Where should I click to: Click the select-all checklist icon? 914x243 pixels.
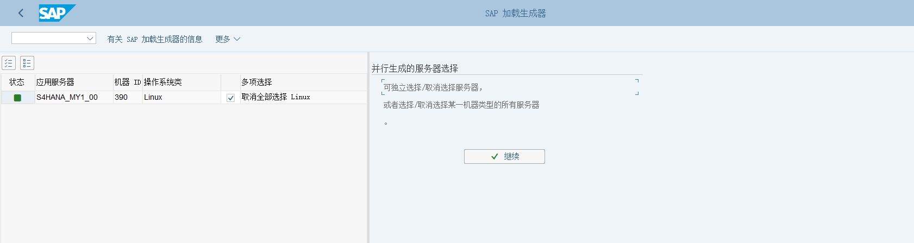pos(9,63)
